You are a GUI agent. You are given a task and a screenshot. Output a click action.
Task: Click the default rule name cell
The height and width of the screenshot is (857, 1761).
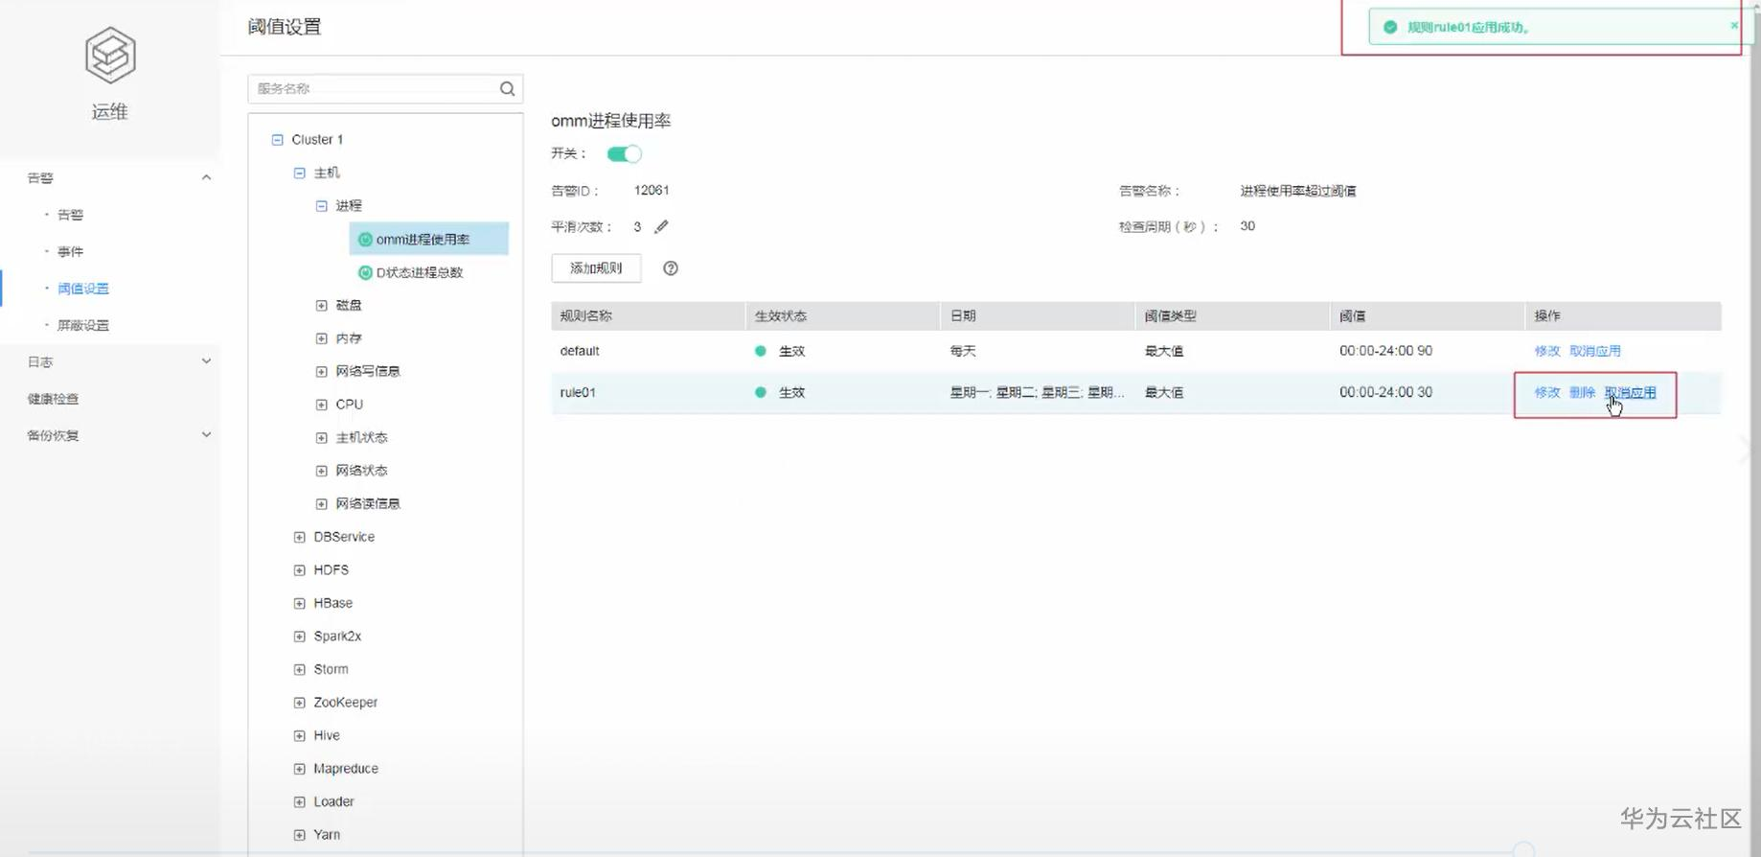tap(580, 351)
